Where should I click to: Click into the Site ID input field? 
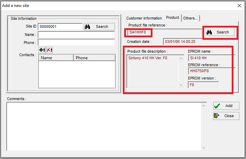point(60,26)
